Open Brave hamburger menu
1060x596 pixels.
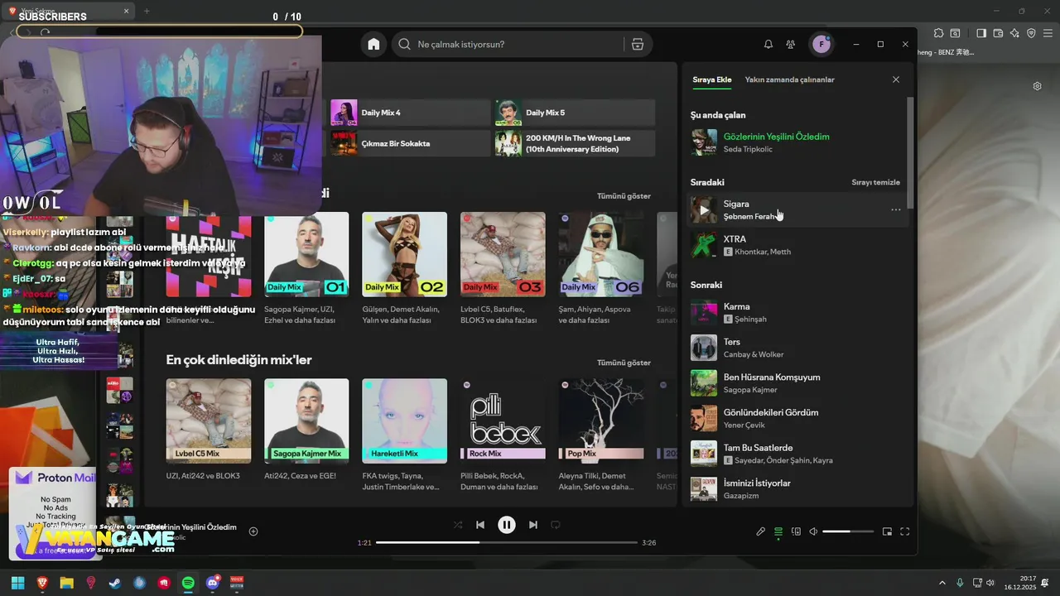1048,33
